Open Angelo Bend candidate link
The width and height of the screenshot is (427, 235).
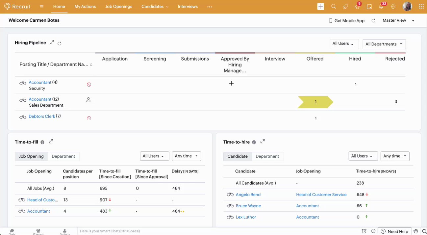(x=248, y=195)
